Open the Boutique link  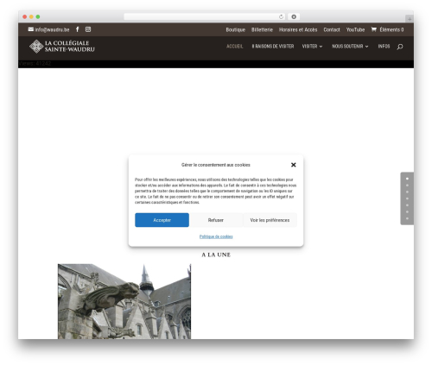tap(235, 29)
